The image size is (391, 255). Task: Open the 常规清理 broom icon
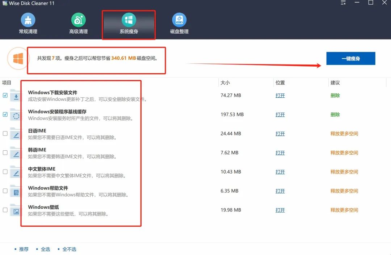click(x=28, y=20)
